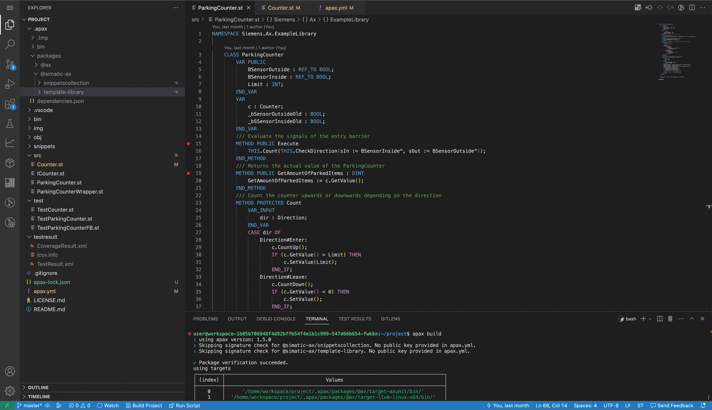Open the Source Control view
Viewport: 712px width, 410px height.
pos(10,64)
